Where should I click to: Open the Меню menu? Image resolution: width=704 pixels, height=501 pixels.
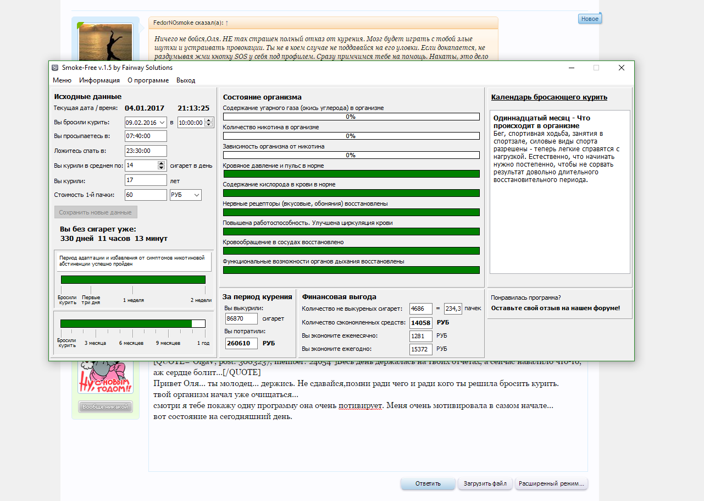(62, 80)
